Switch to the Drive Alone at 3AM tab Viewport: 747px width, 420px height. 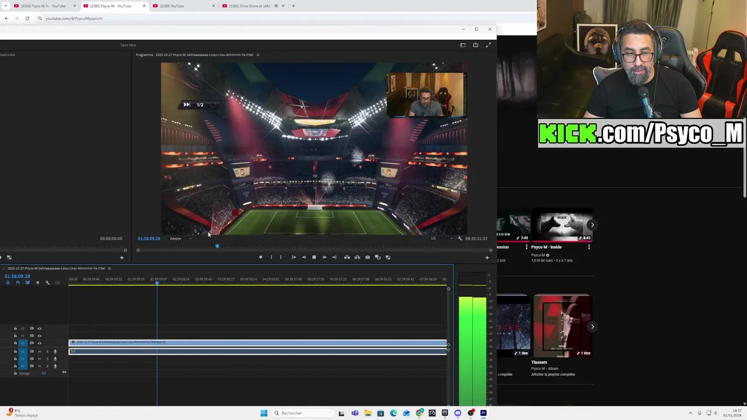(x=251, y=6)
